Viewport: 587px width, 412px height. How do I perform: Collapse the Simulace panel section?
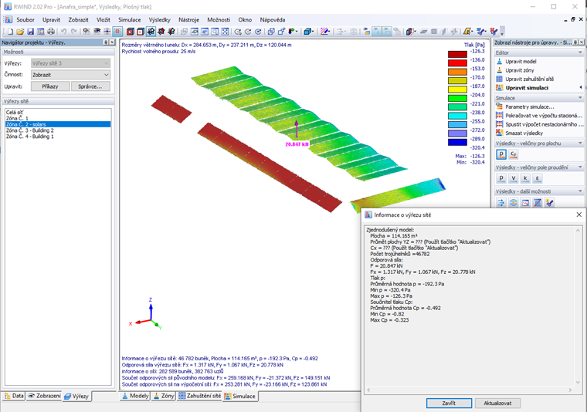coord(580,98)
